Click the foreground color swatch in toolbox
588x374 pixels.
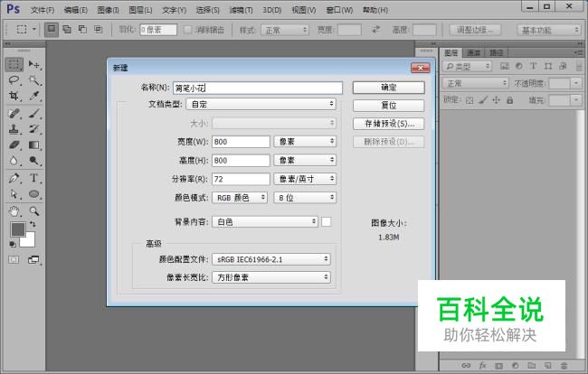point(17,229)
